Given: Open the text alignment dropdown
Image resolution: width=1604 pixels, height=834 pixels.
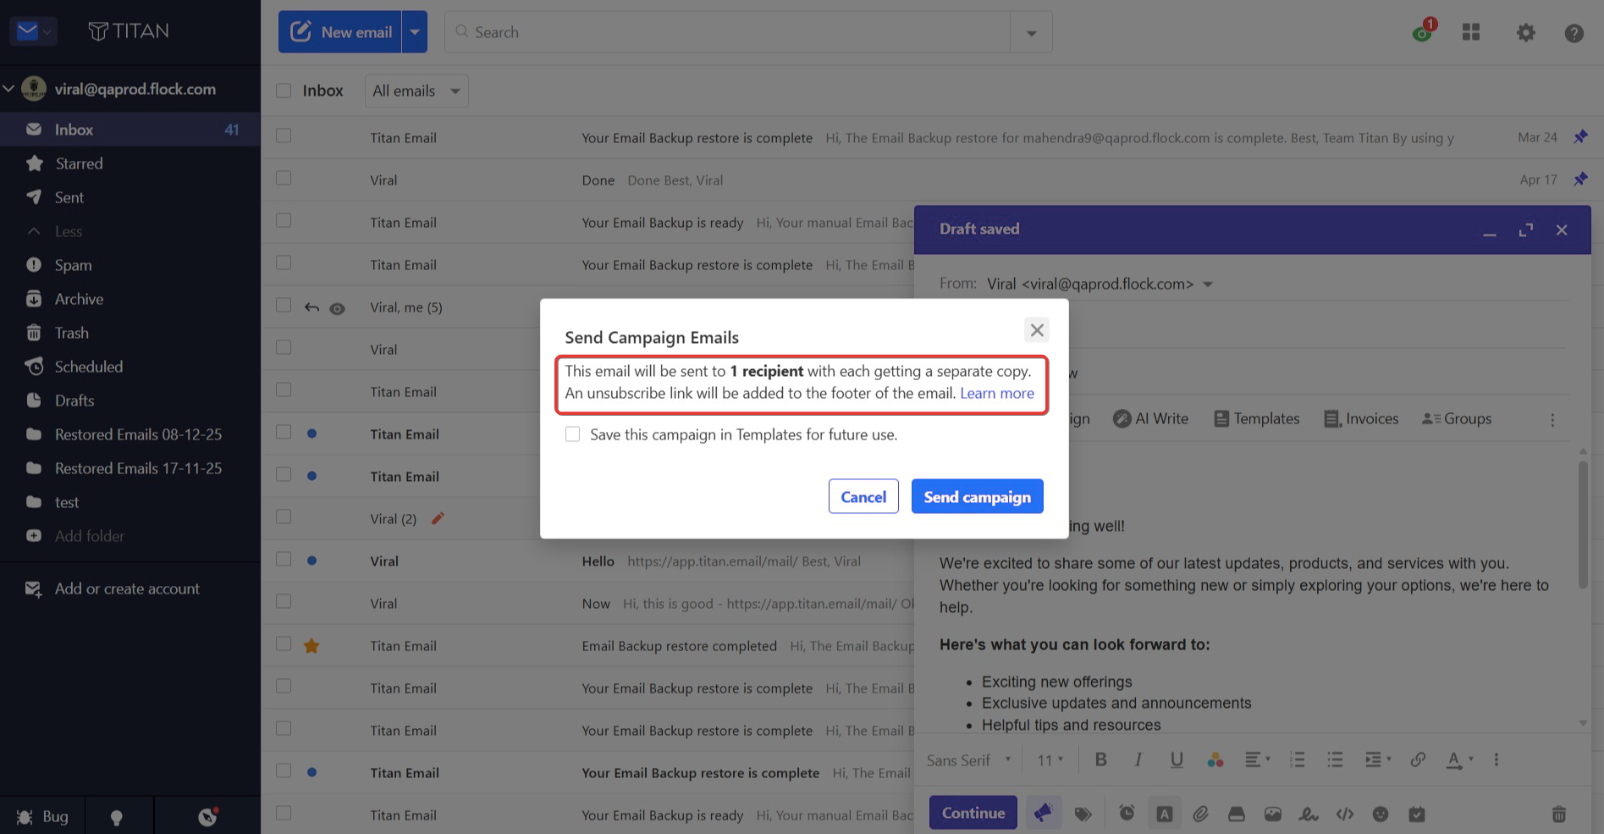Looking at the screenshot, I should point(1257,759).
